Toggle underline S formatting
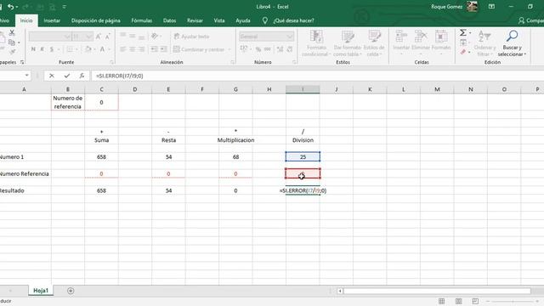The height and width of the screenshot is (306, 544). [x=52, y=49]
